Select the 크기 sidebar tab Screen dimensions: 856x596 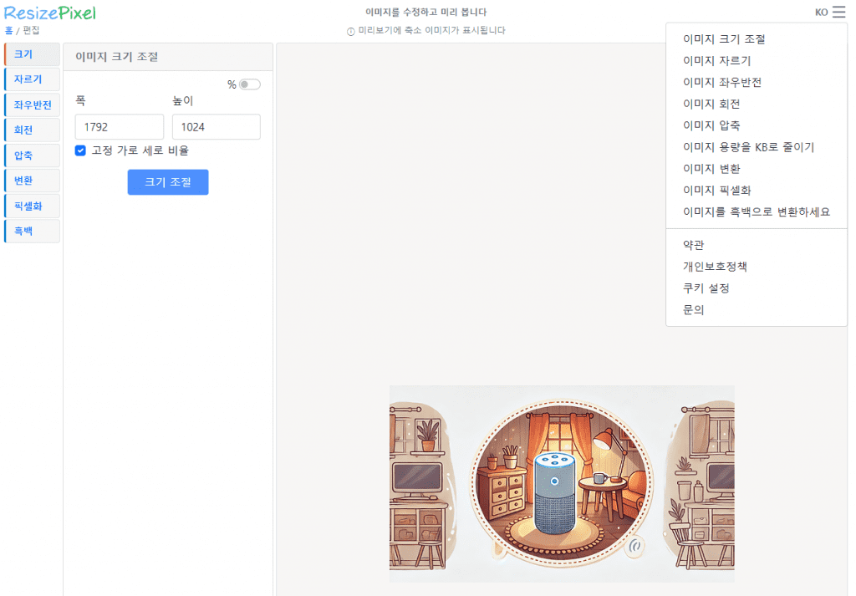pos(32,54)
